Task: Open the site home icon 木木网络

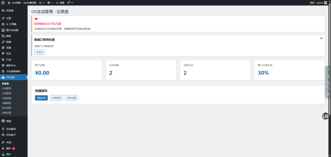Action: click(14, 3)
